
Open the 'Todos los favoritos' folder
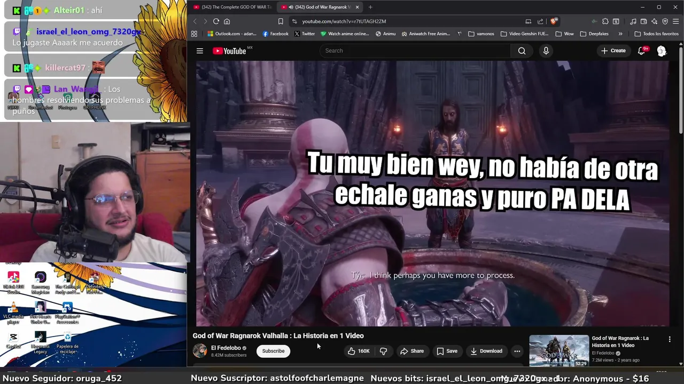(656, 34)
